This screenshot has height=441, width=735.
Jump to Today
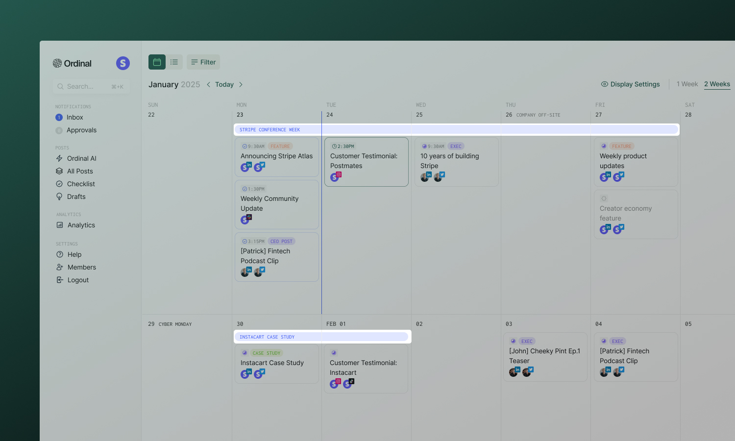224,84
